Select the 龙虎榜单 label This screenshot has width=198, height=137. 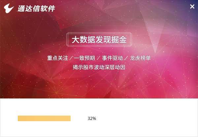point(140,58)
